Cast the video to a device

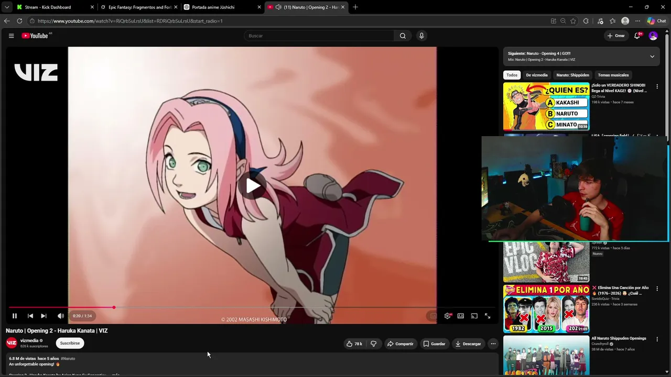pos(474,316)
